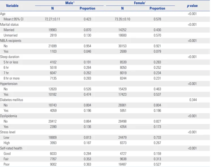Select the Dyslipidemia row label

tap(8, 116)
